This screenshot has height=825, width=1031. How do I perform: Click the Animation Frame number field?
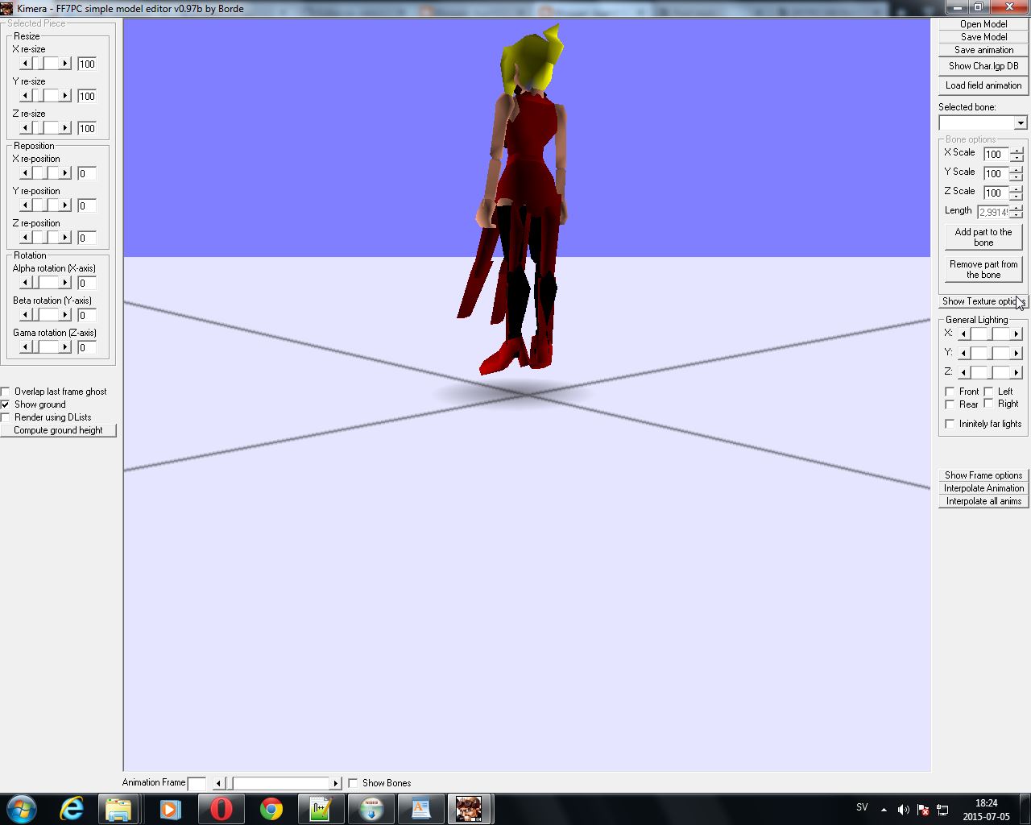point(197,783)
